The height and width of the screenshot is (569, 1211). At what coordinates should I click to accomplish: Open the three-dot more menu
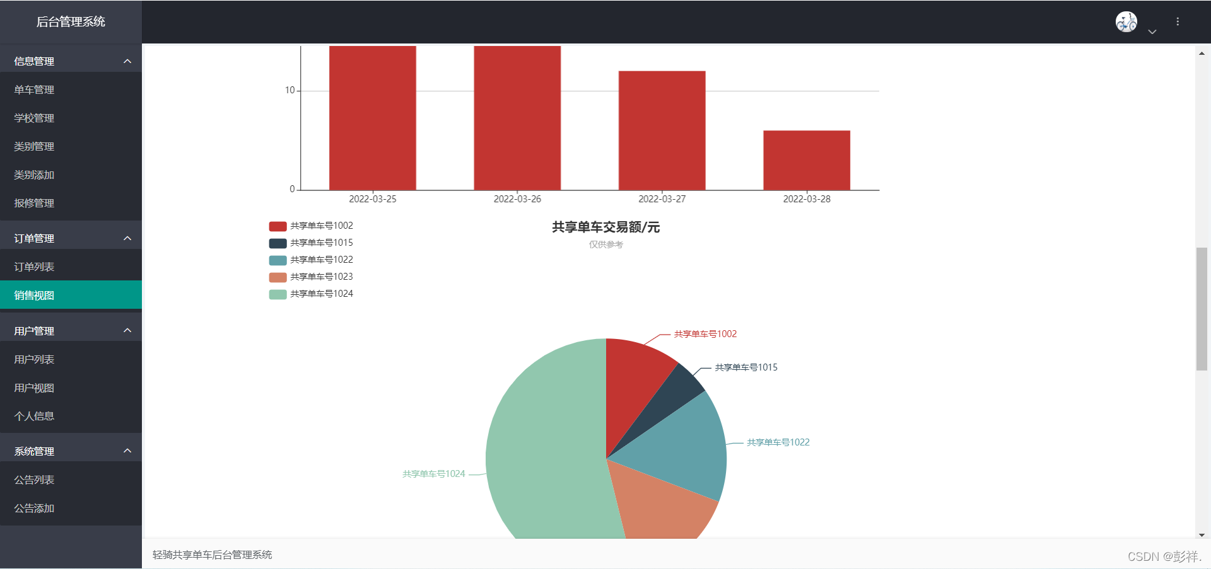click(1178, 21)
